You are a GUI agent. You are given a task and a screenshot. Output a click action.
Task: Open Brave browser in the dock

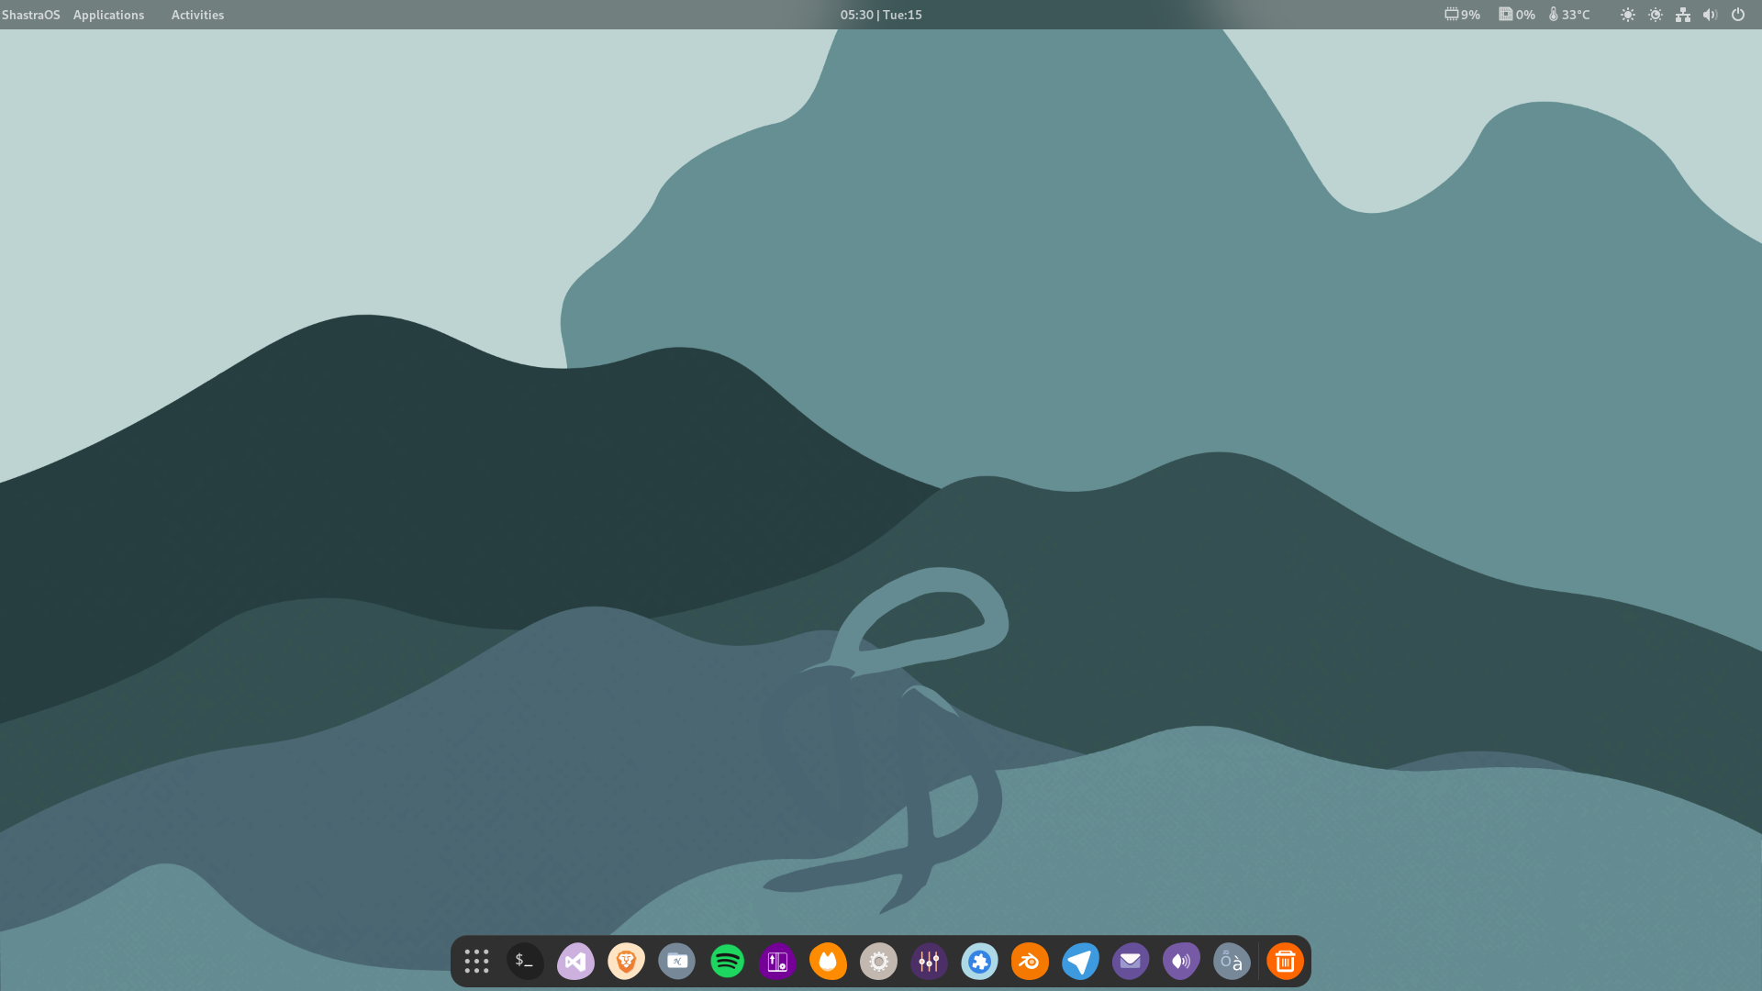(626, 962)
